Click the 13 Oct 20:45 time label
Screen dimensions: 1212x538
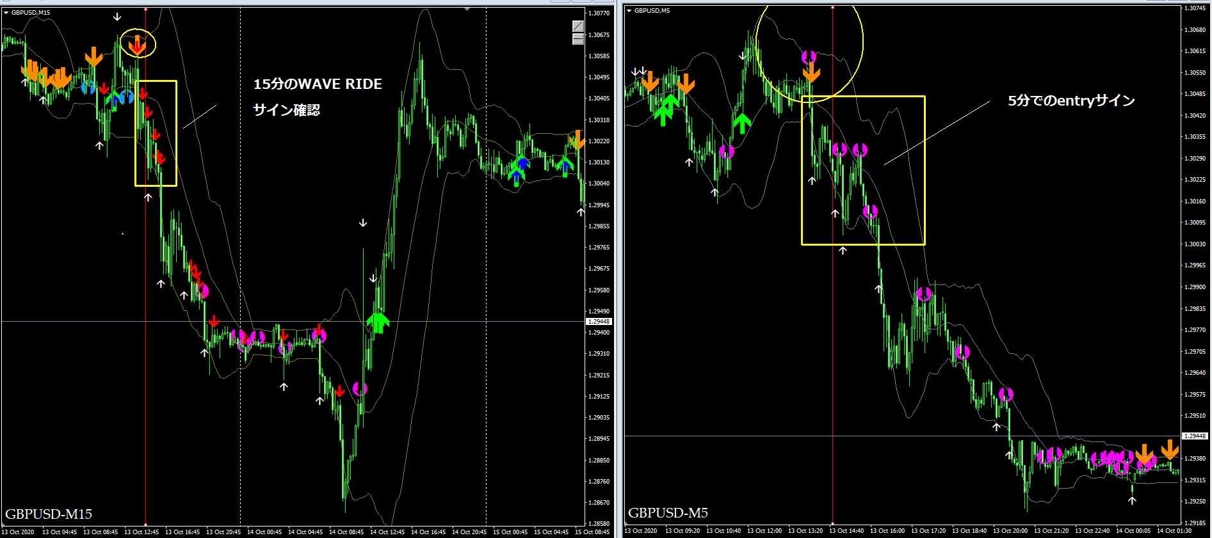(x=223, y=532)
